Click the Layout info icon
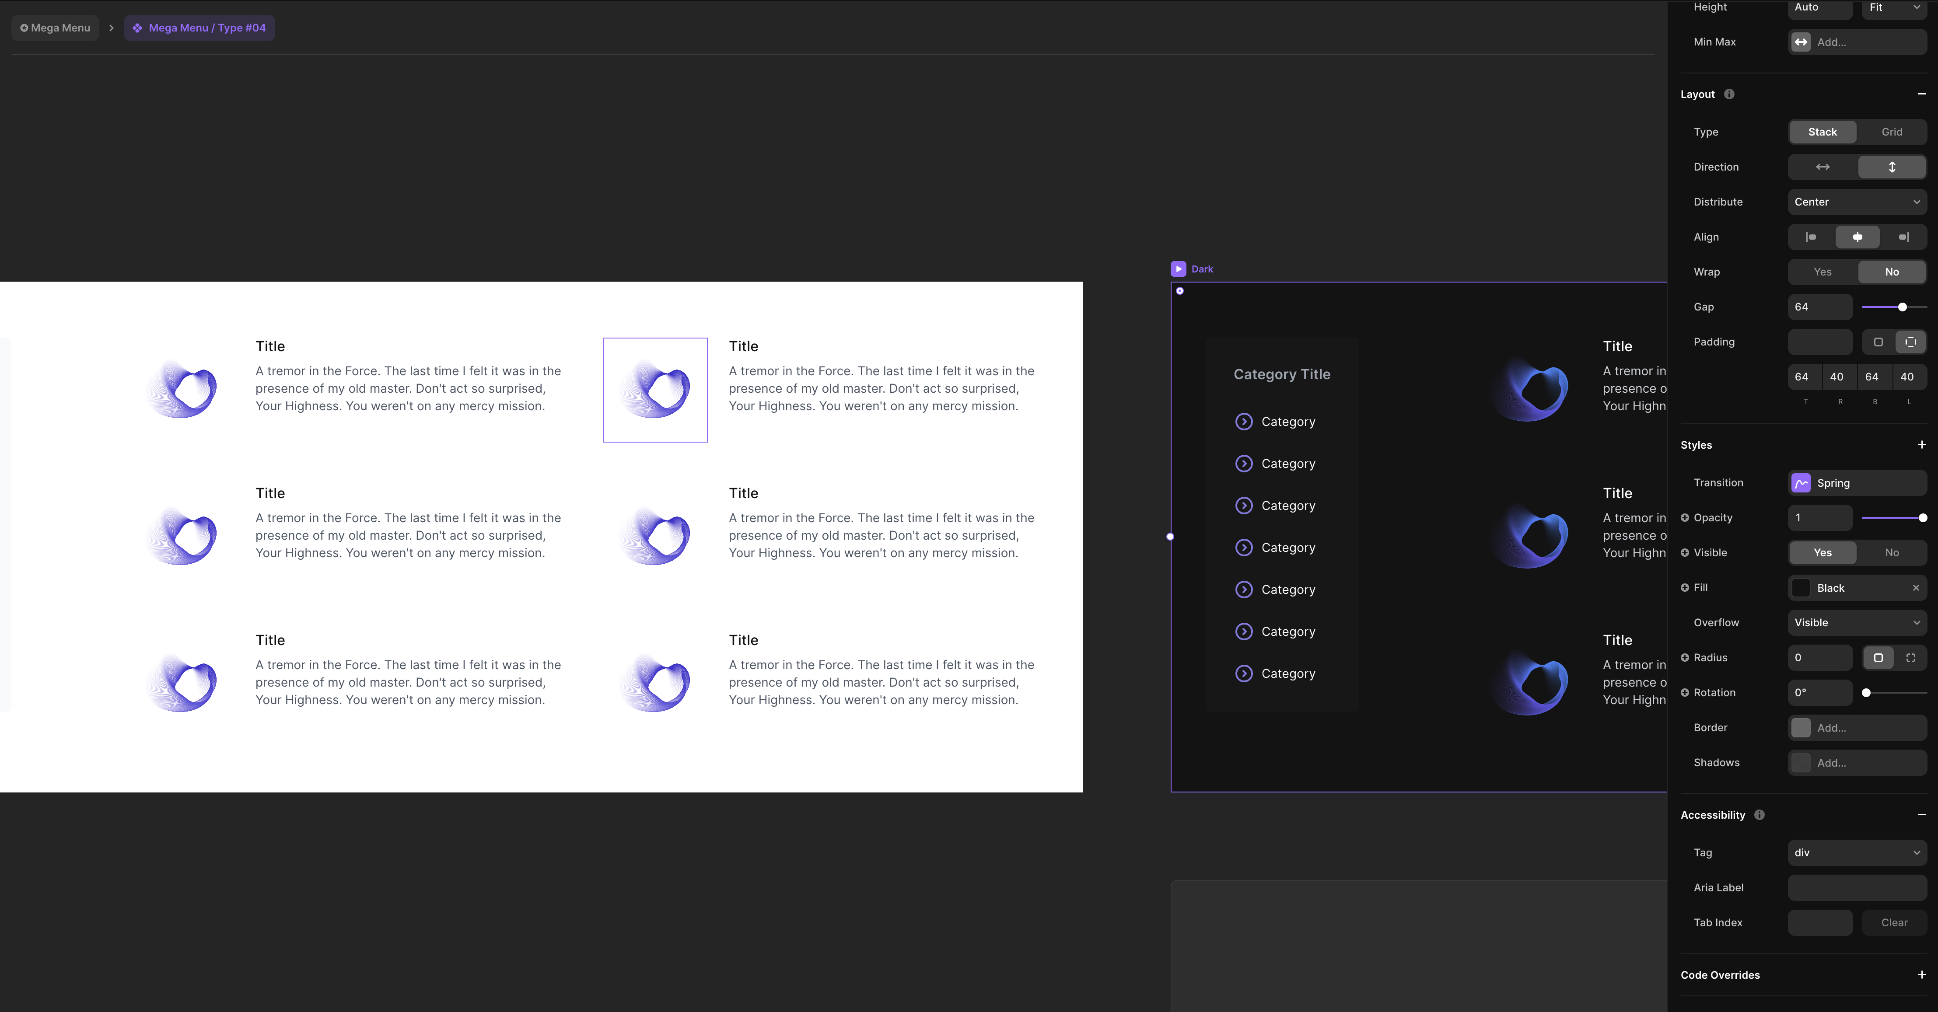The width and height of the screenshot is (1938, 1012). pyautogui.click(x=1729, y=94)
